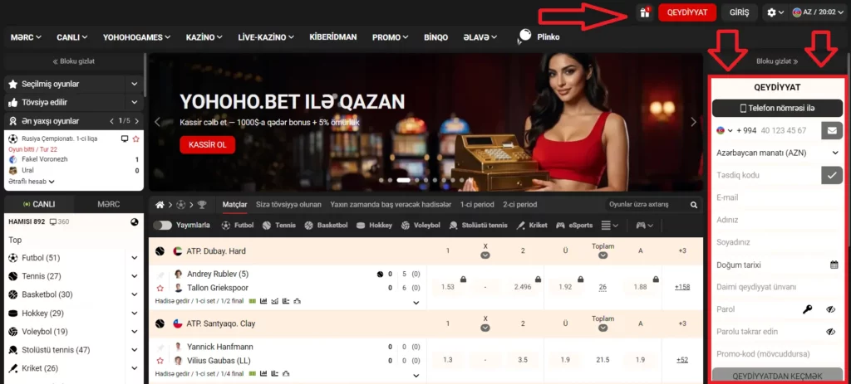Screen dimensions: 851x384
Task: Switch to CANLI tab in sidebar
Action: tap(39, 205)
